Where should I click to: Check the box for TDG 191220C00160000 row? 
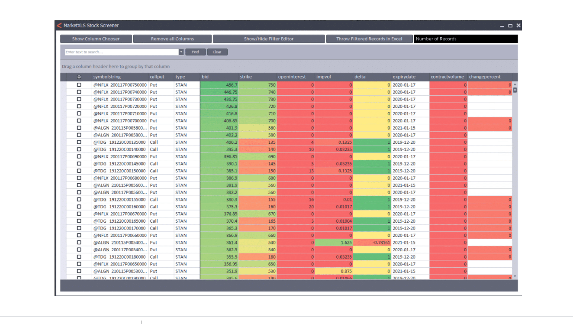tap(79, 207)
